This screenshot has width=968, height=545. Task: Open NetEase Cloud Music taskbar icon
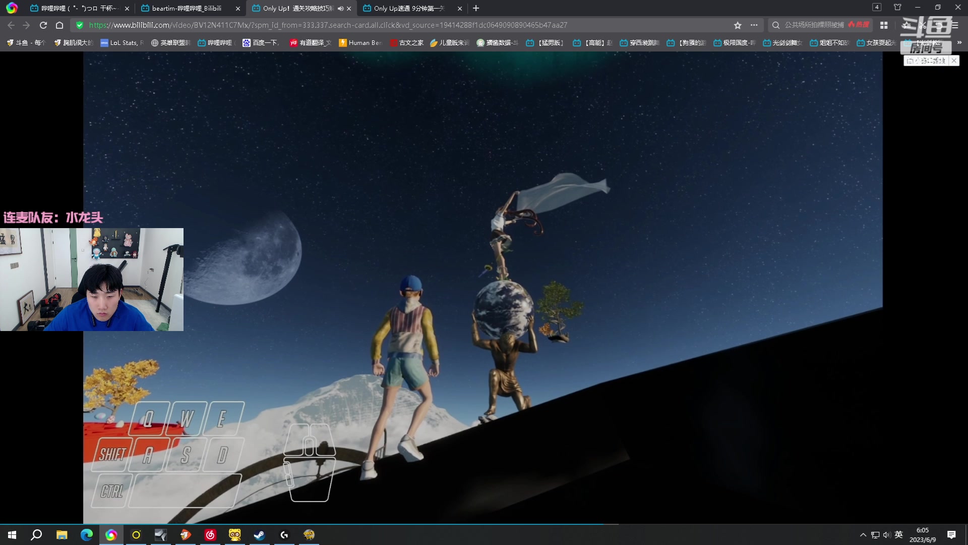tap(210, 535)
